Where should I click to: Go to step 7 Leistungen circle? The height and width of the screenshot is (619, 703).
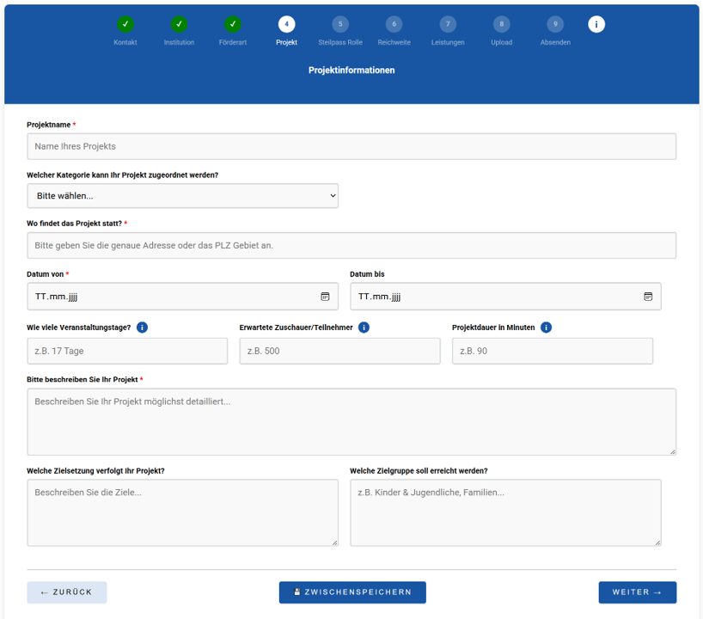click(x=448, y=24)
